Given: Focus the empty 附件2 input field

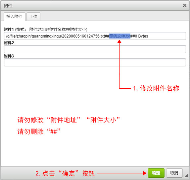Looking at the screenshot, I should [x=95, y=49].
